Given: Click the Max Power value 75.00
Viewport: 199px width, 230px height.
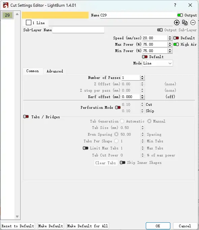Looking at the screenshot, I should [x=155, y=44].
